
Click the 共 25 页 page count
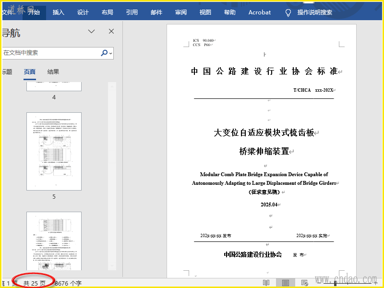[x=34, y=283]
